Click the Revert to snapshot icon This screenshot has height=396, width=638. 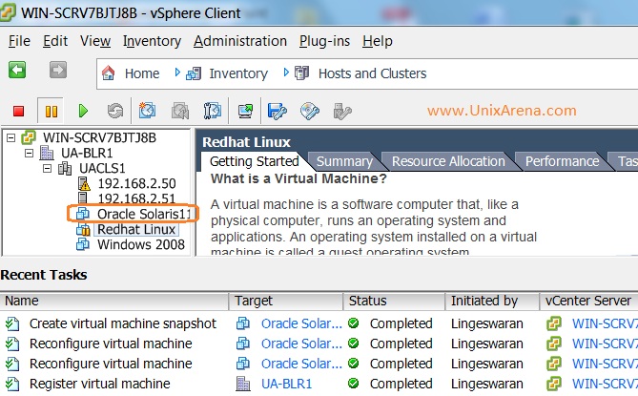coord(180,111)
